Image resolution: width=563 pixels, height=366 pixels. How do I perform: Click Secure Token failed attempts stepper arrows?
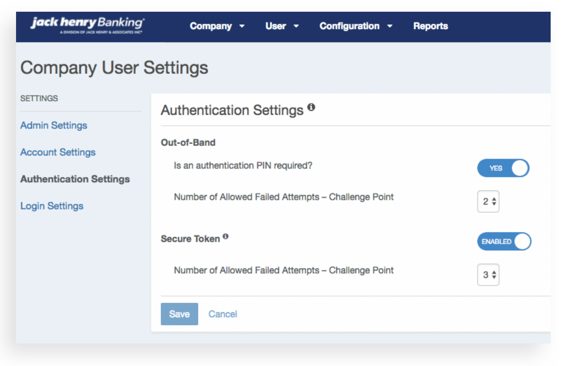pyautogui.click(x=494, y=275)
